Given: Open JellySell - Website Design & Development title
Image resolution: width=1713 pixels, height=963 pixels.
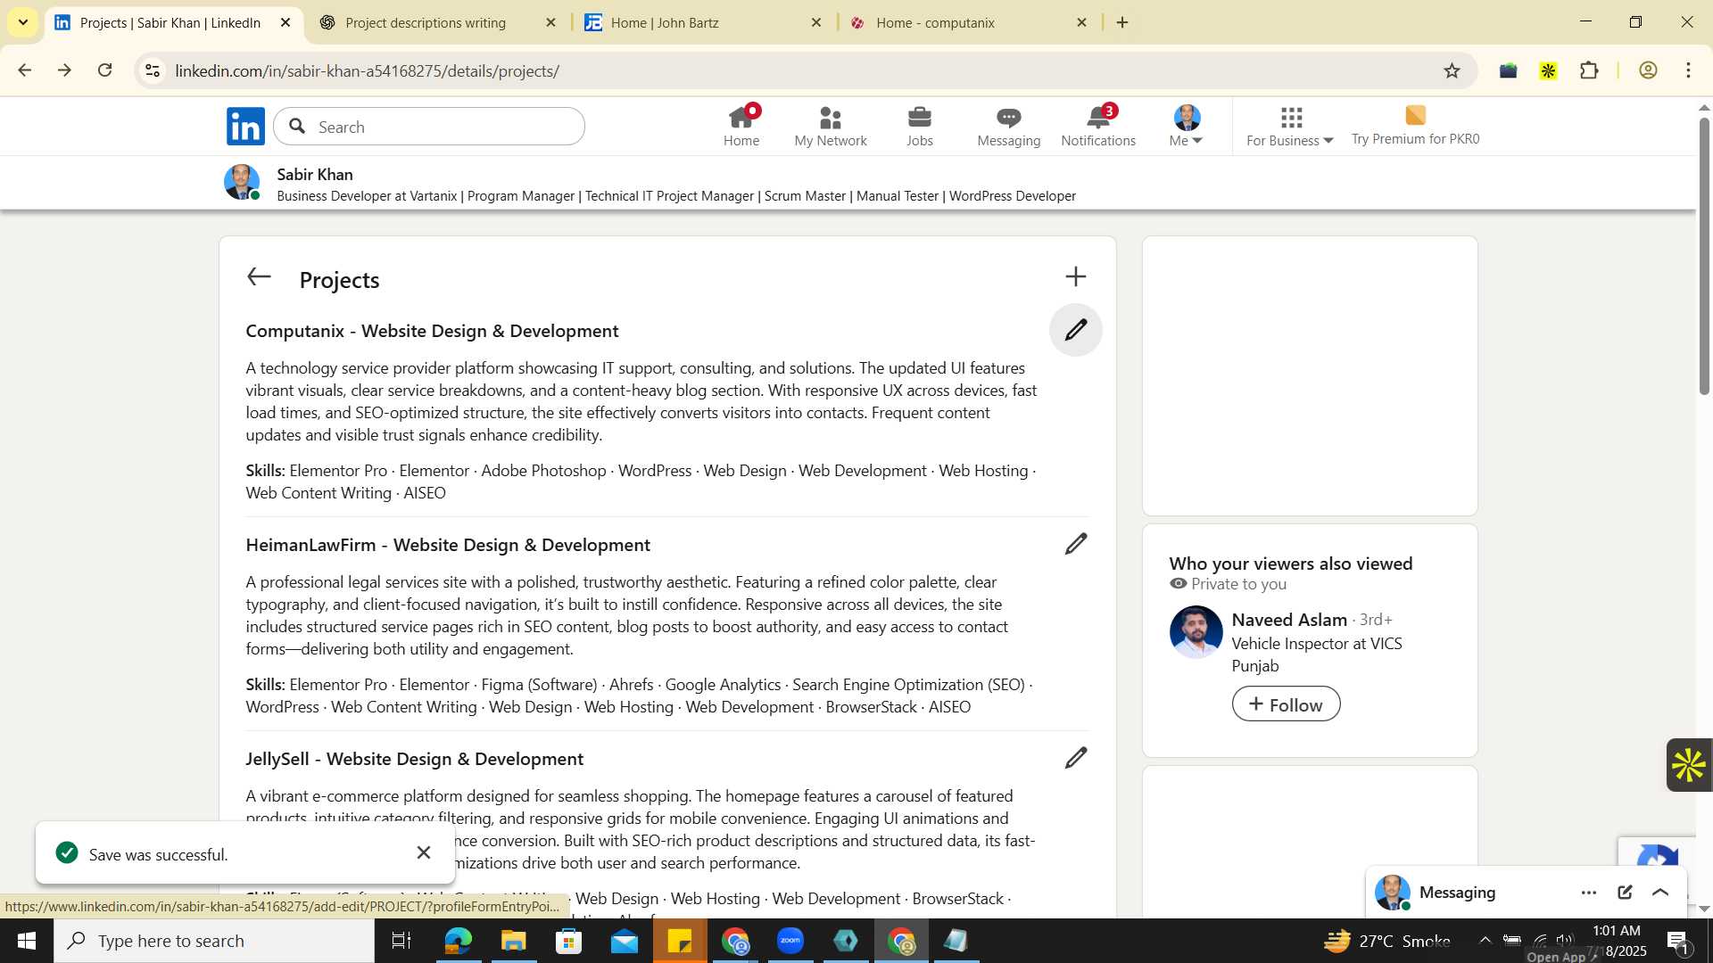Looking at the screenshot, I should (415, 759).
